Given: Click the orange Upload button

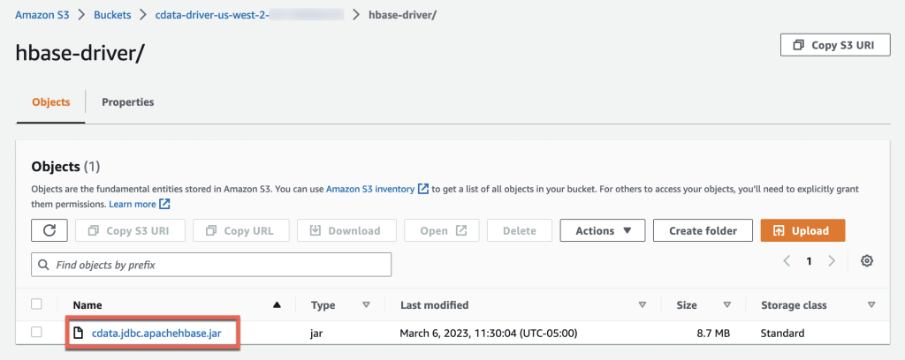Looking at the screenshot, I should coord(802,230).
